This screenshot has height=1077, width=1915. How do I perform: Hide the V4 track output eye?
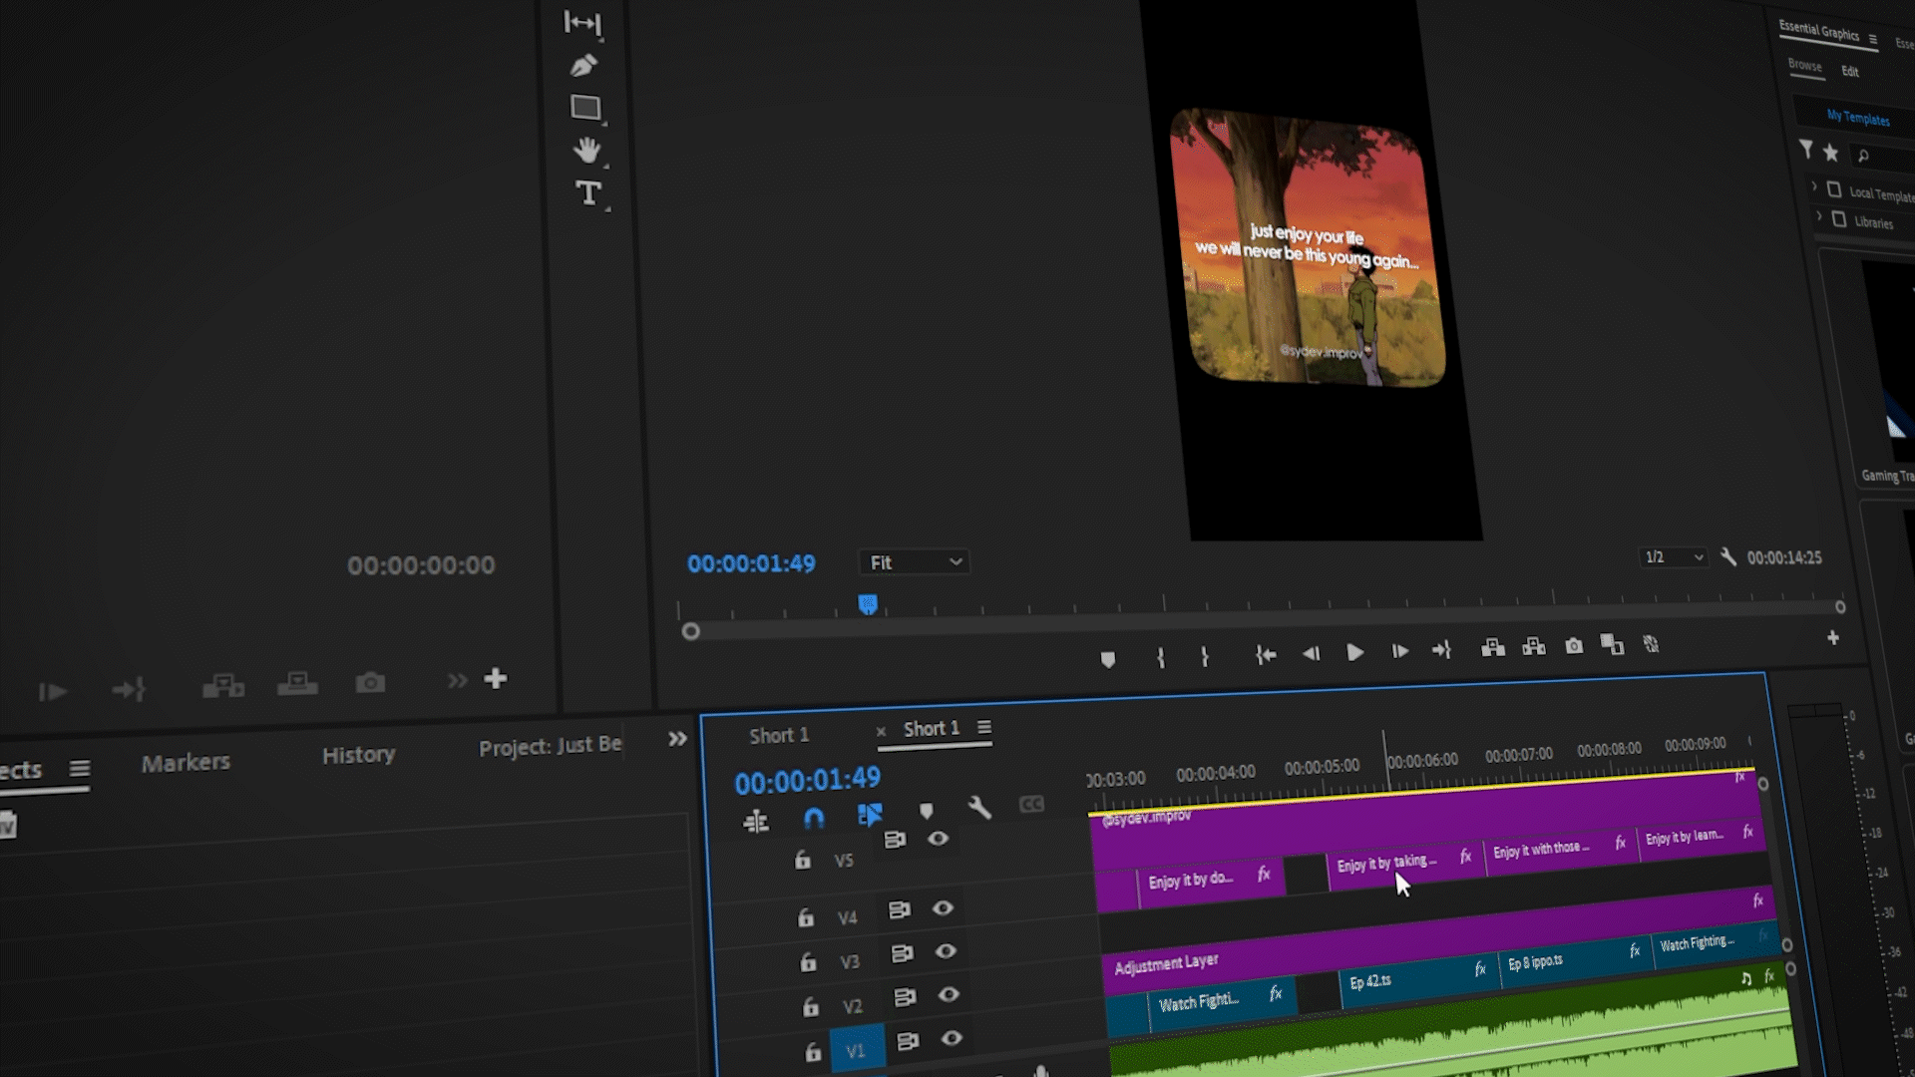[x=943, y=908]
